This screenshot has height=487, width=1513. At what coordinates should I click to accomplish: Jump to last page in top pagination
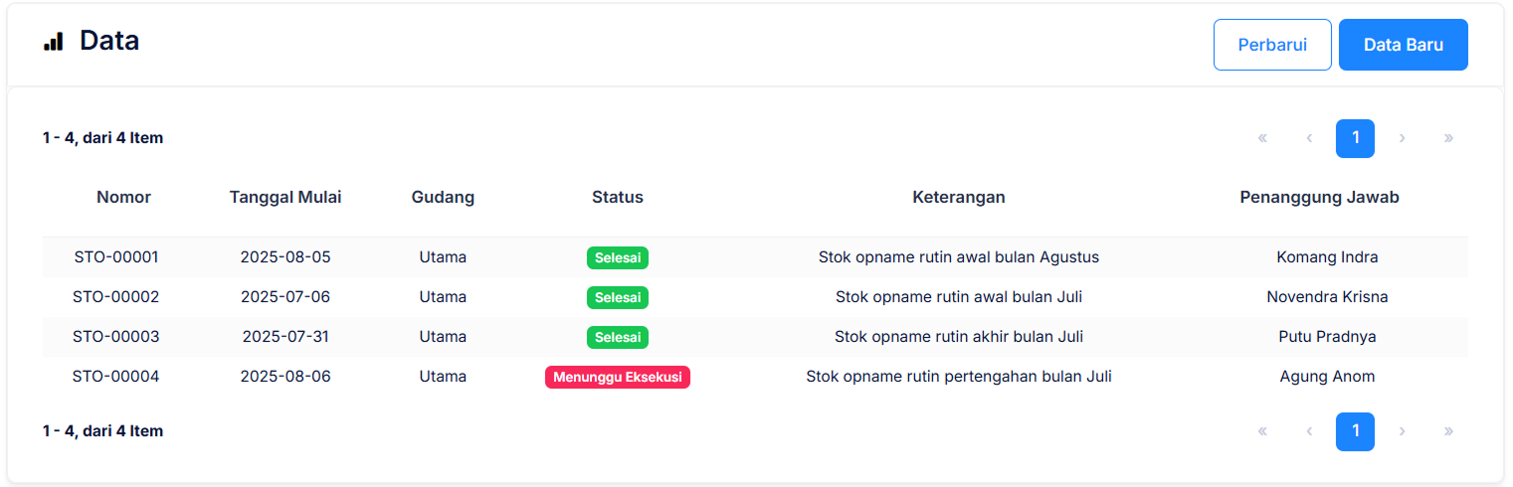(1448, 138)
